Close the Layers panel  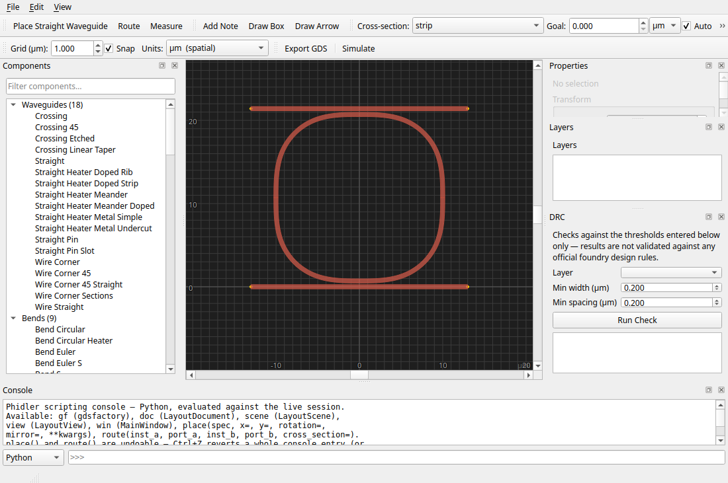click(x=721, y=127)
